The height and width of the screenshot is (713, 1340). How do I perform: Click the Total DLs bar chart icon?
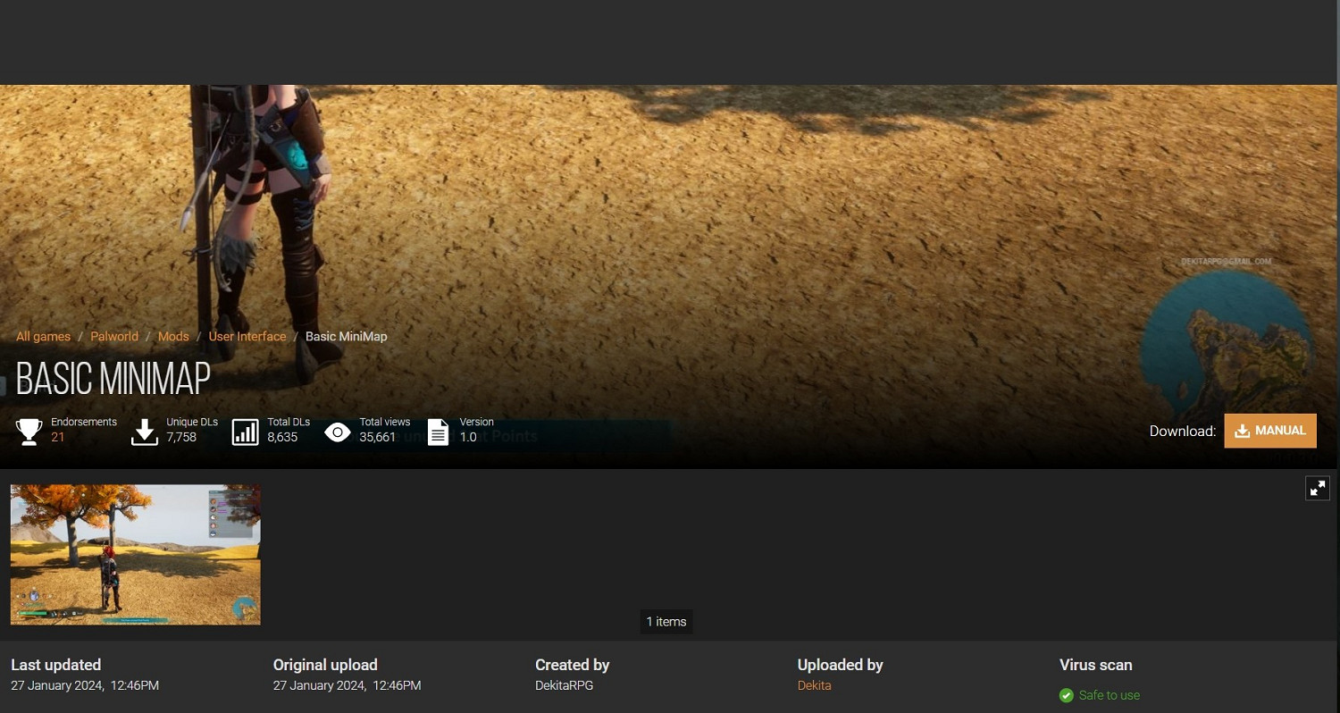click(x=245, y=432)
